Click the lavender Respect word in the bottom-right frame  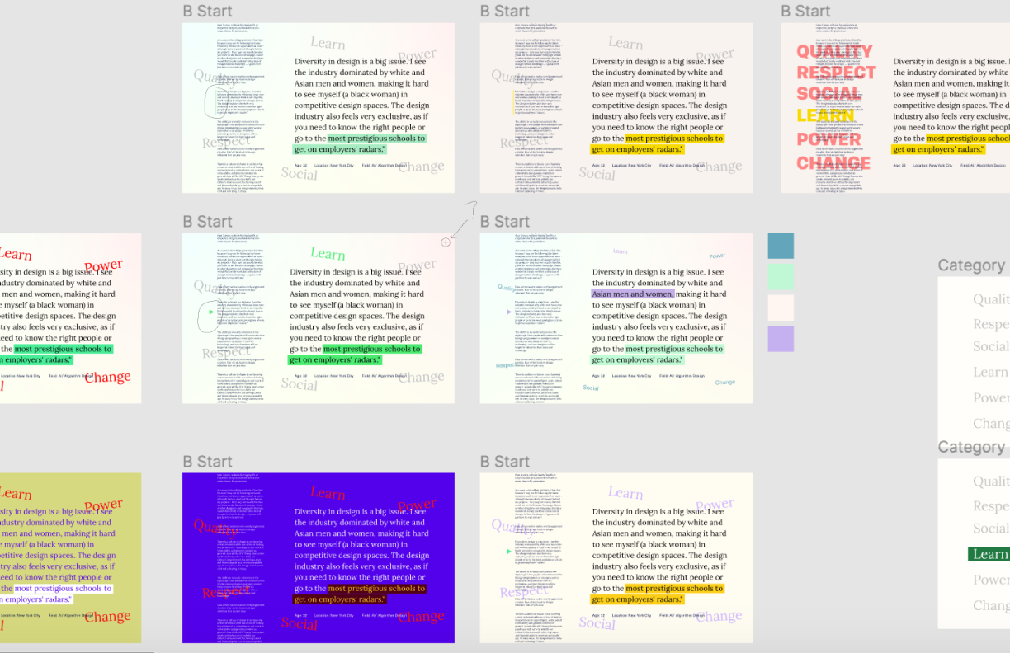(x=524, y=592)
